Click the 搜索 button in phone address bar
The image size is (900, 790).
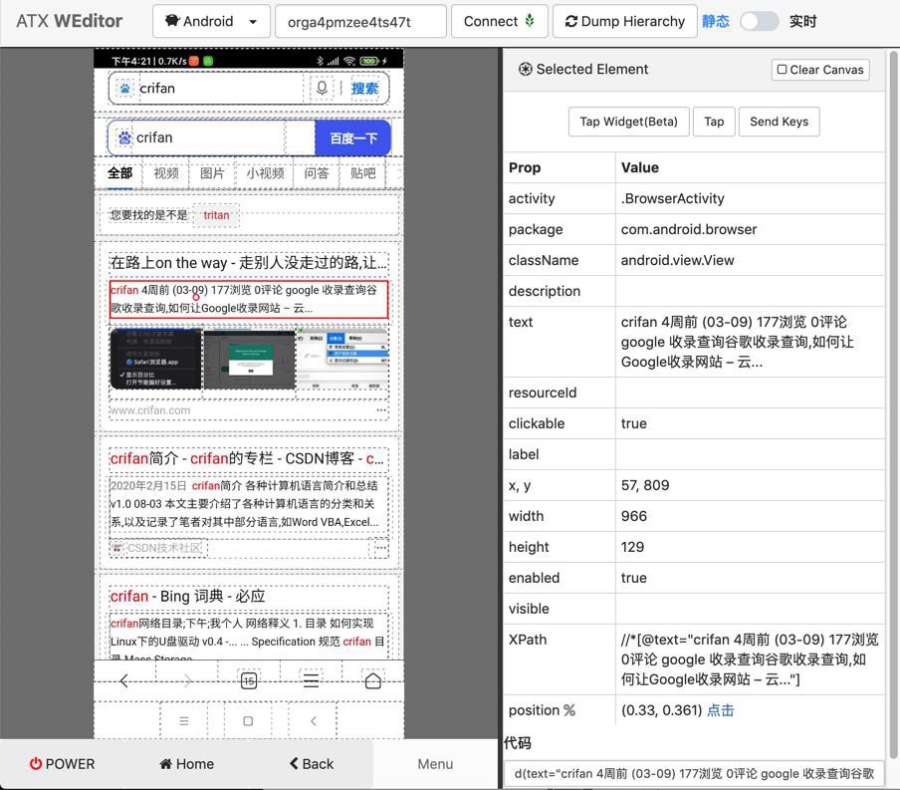364,89
